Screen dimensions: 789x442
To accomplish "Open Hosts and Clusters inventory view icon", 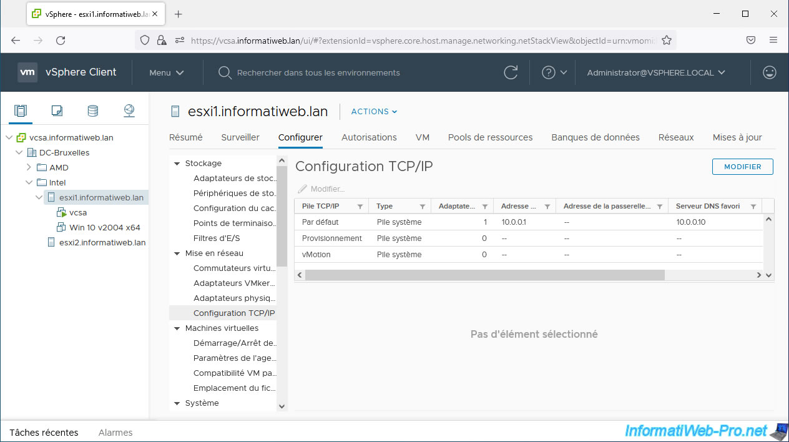I will click(21, 111).
